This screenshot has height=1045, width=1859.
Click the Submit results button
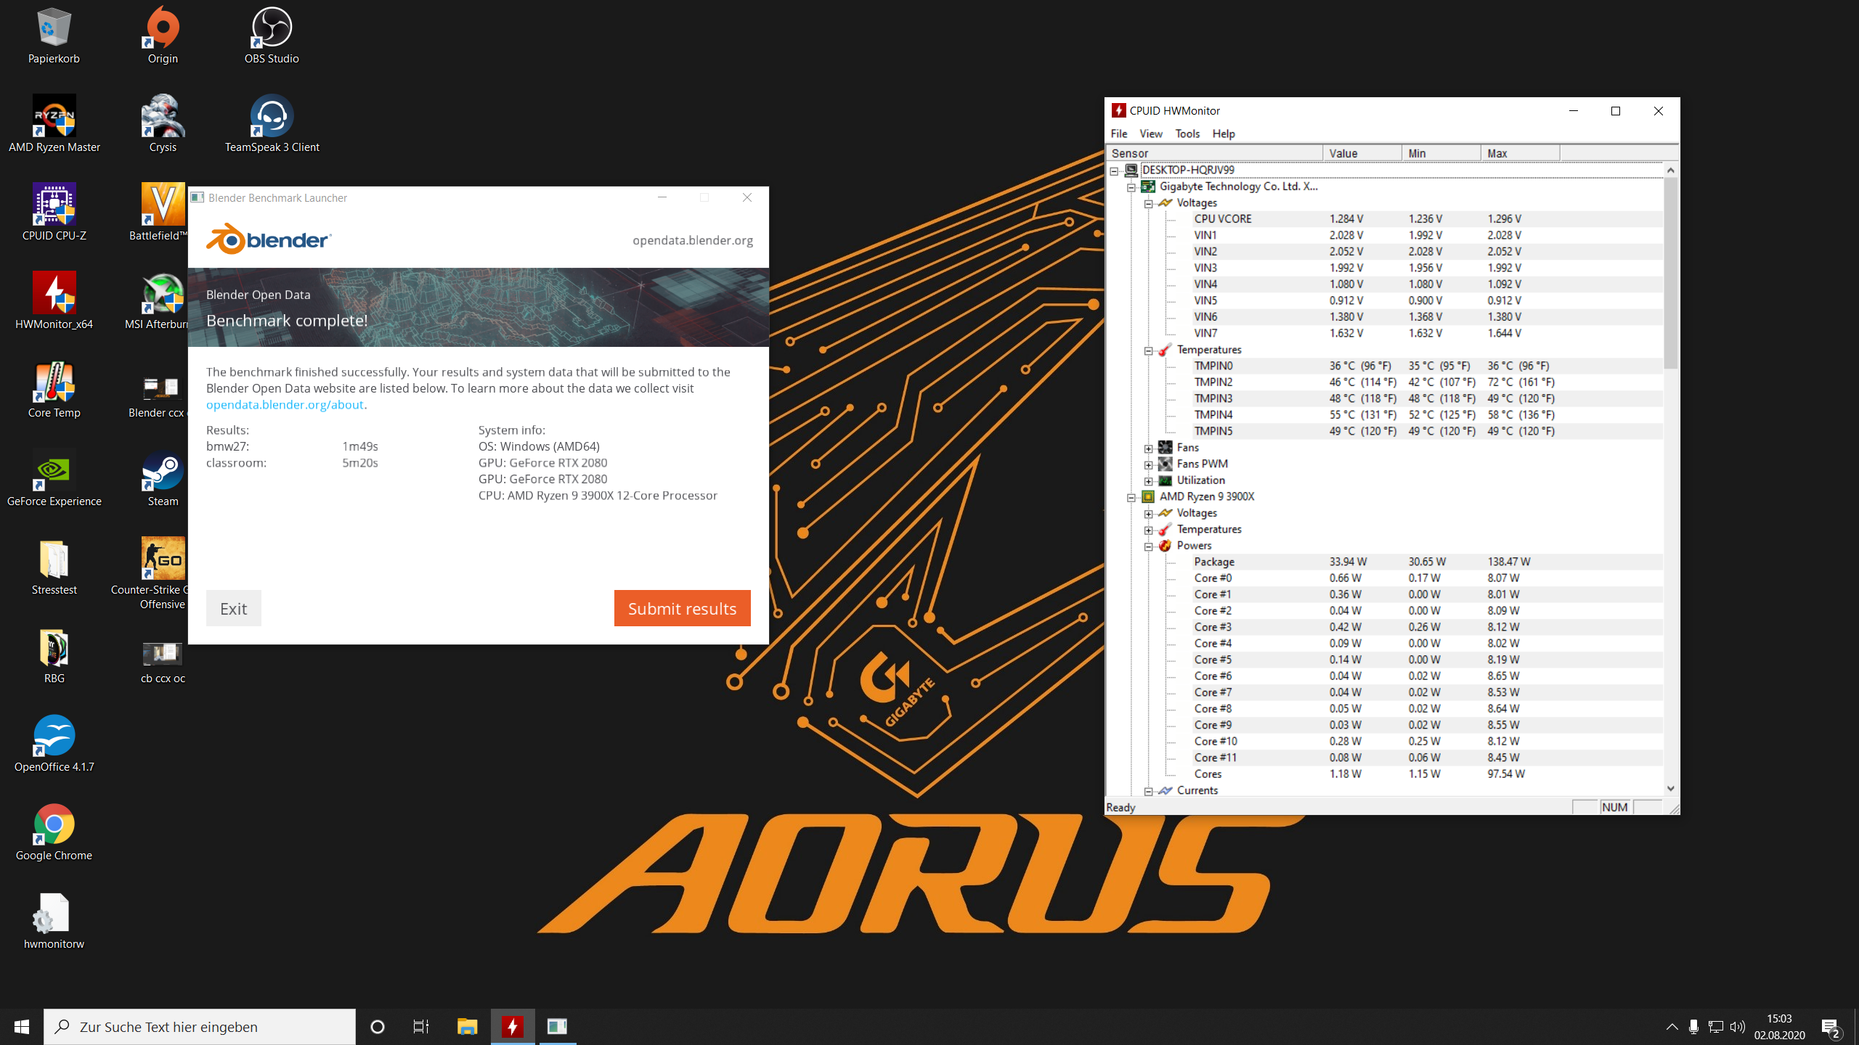pyautogui.click(x=682, y=608)
